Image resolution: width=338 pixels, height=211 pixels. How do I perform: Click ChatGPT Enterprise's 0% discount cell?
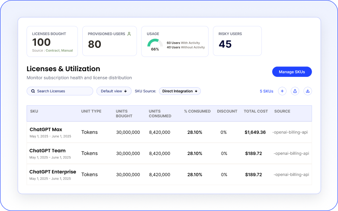point(224,175)
